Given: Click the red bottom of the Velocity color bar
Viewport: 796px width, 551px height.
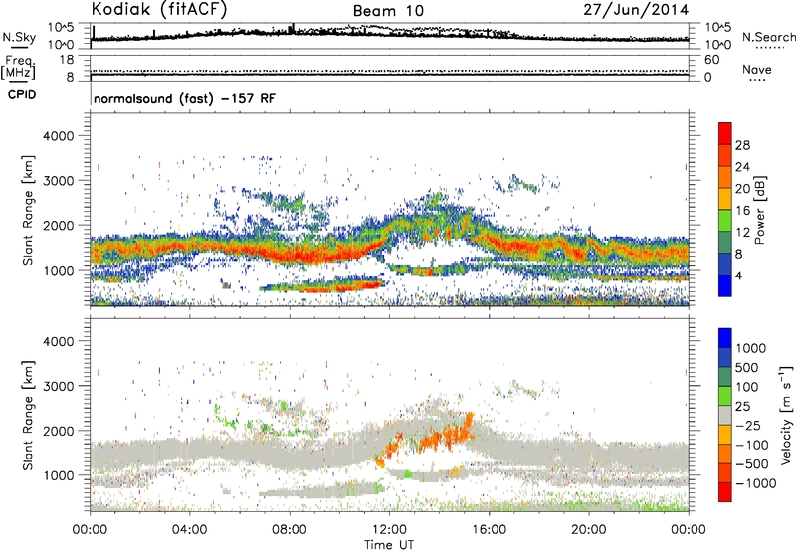Looking at the screenshot, I should (x=725, y=492).
